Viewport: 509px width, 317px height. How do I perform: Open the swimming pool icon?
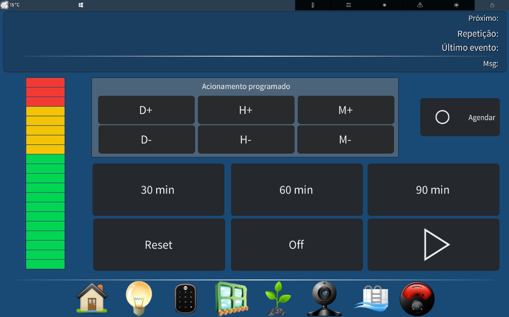point(372,298)
